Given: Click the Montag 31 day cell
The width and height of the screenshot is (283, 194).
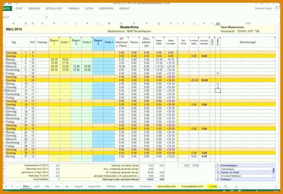Looking at the screenshot, I should click(14, 156).
